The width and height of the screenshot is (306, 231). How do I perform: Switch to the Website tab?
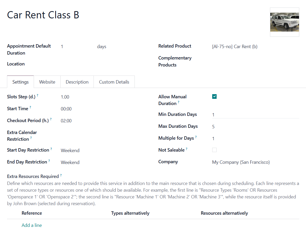tap(47, 82)
